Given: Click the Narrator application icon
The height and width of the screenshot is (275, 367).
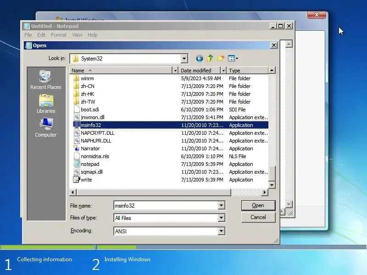Looking at the screenshot, I should coord(76,148).
